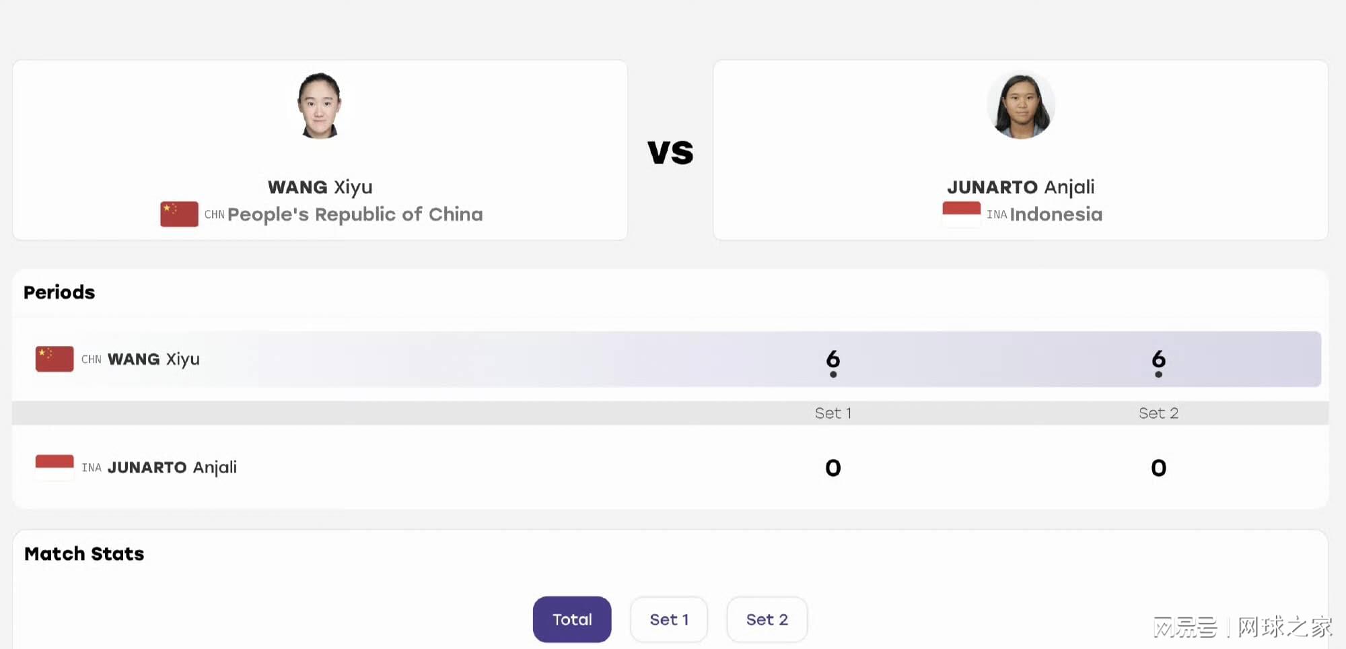
Task: Click the Set 2 column header label
Action: coord(1158,413)
